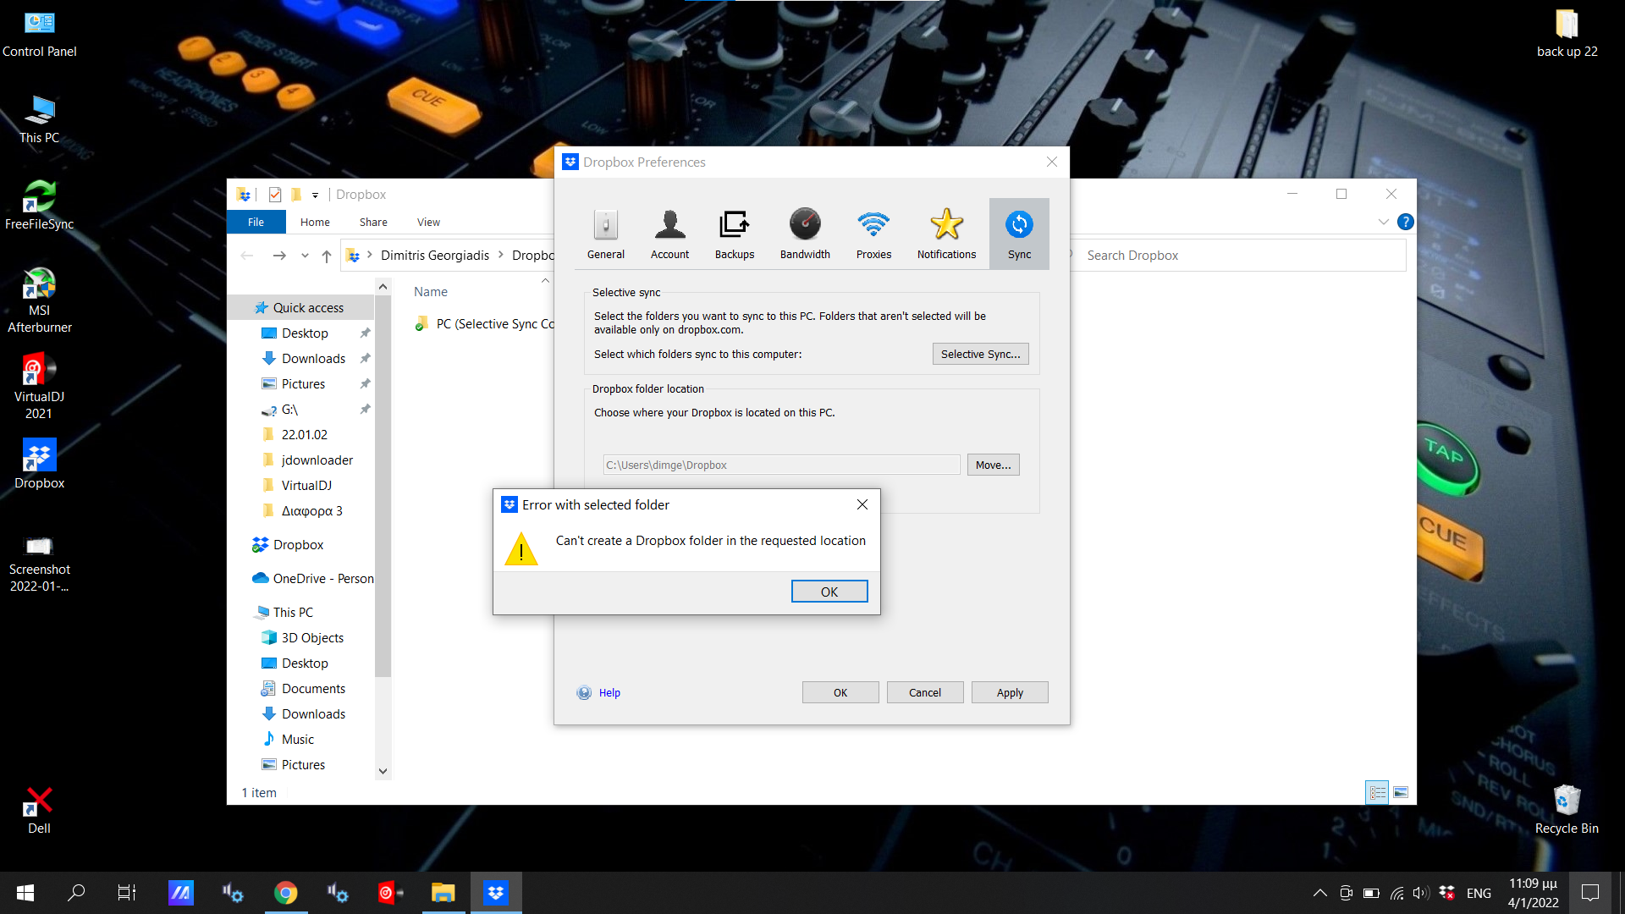Select pinned Desktop under Quick access

[x=305, y=333]
